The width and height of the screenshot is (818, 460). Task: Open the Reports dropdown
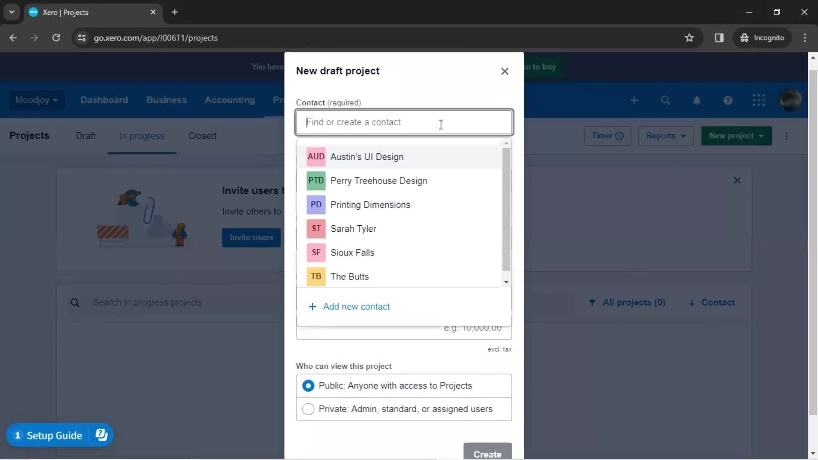666,136
